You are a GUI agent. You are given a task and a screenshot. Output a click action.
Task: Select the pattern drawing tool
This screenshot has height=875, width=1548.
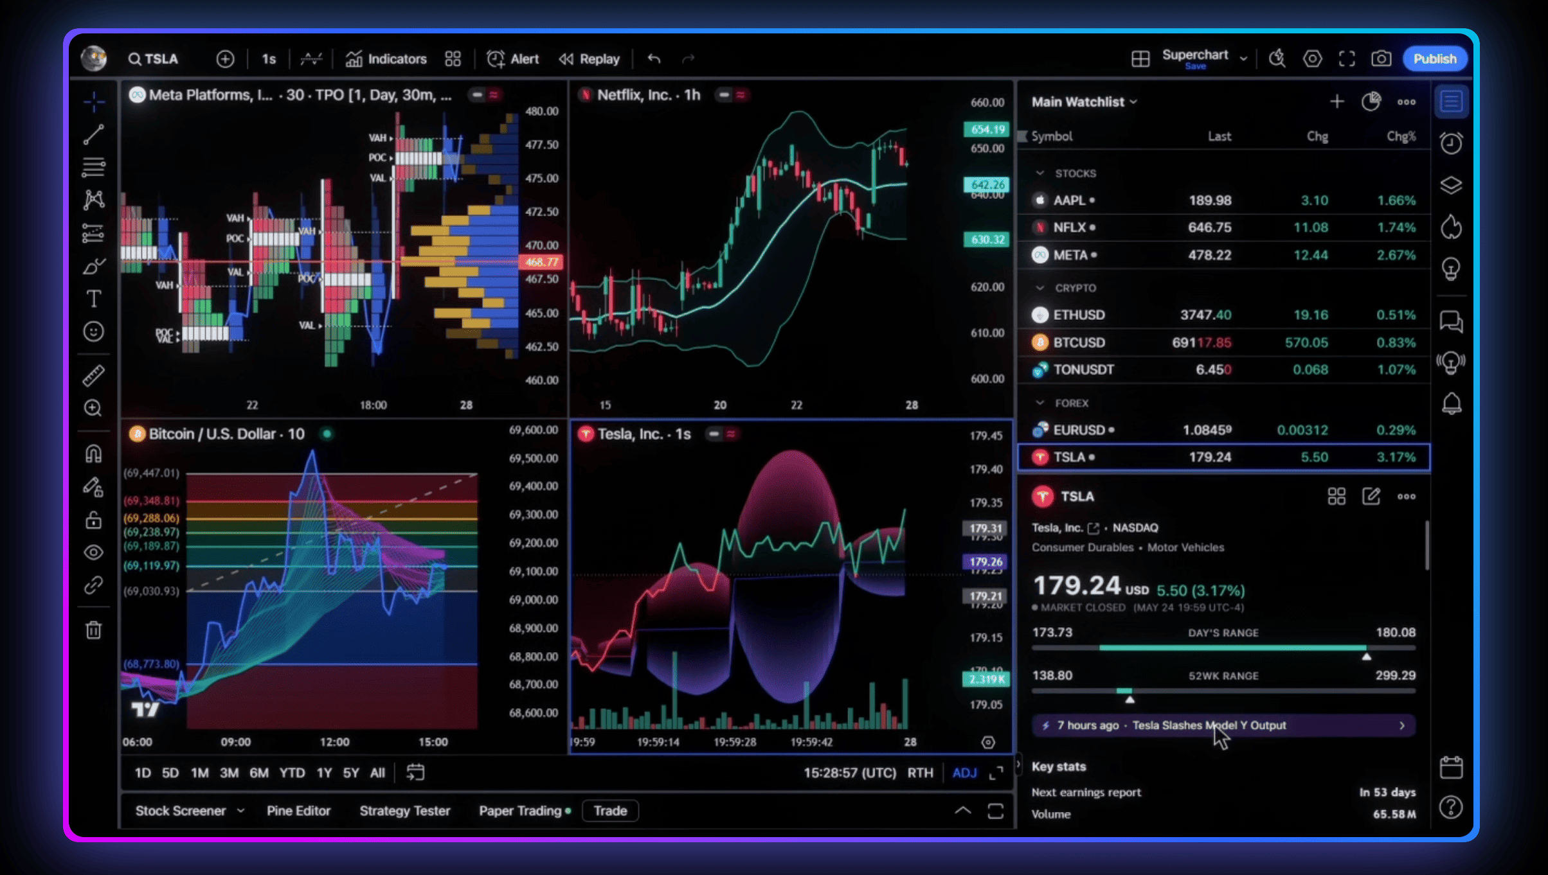point(94,200)
